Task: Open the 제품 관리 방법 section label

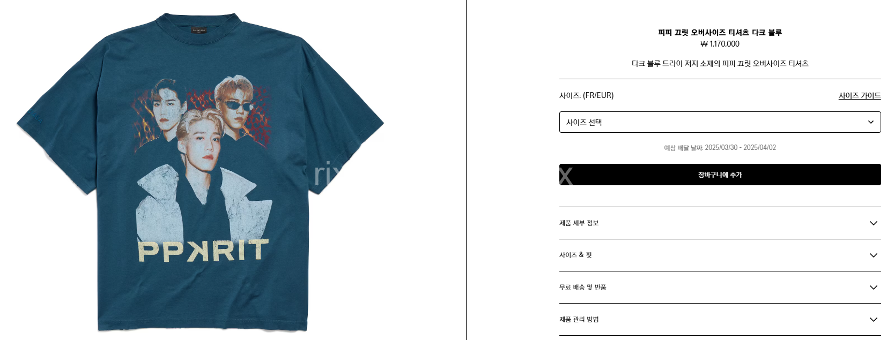Action: point(579,319)
